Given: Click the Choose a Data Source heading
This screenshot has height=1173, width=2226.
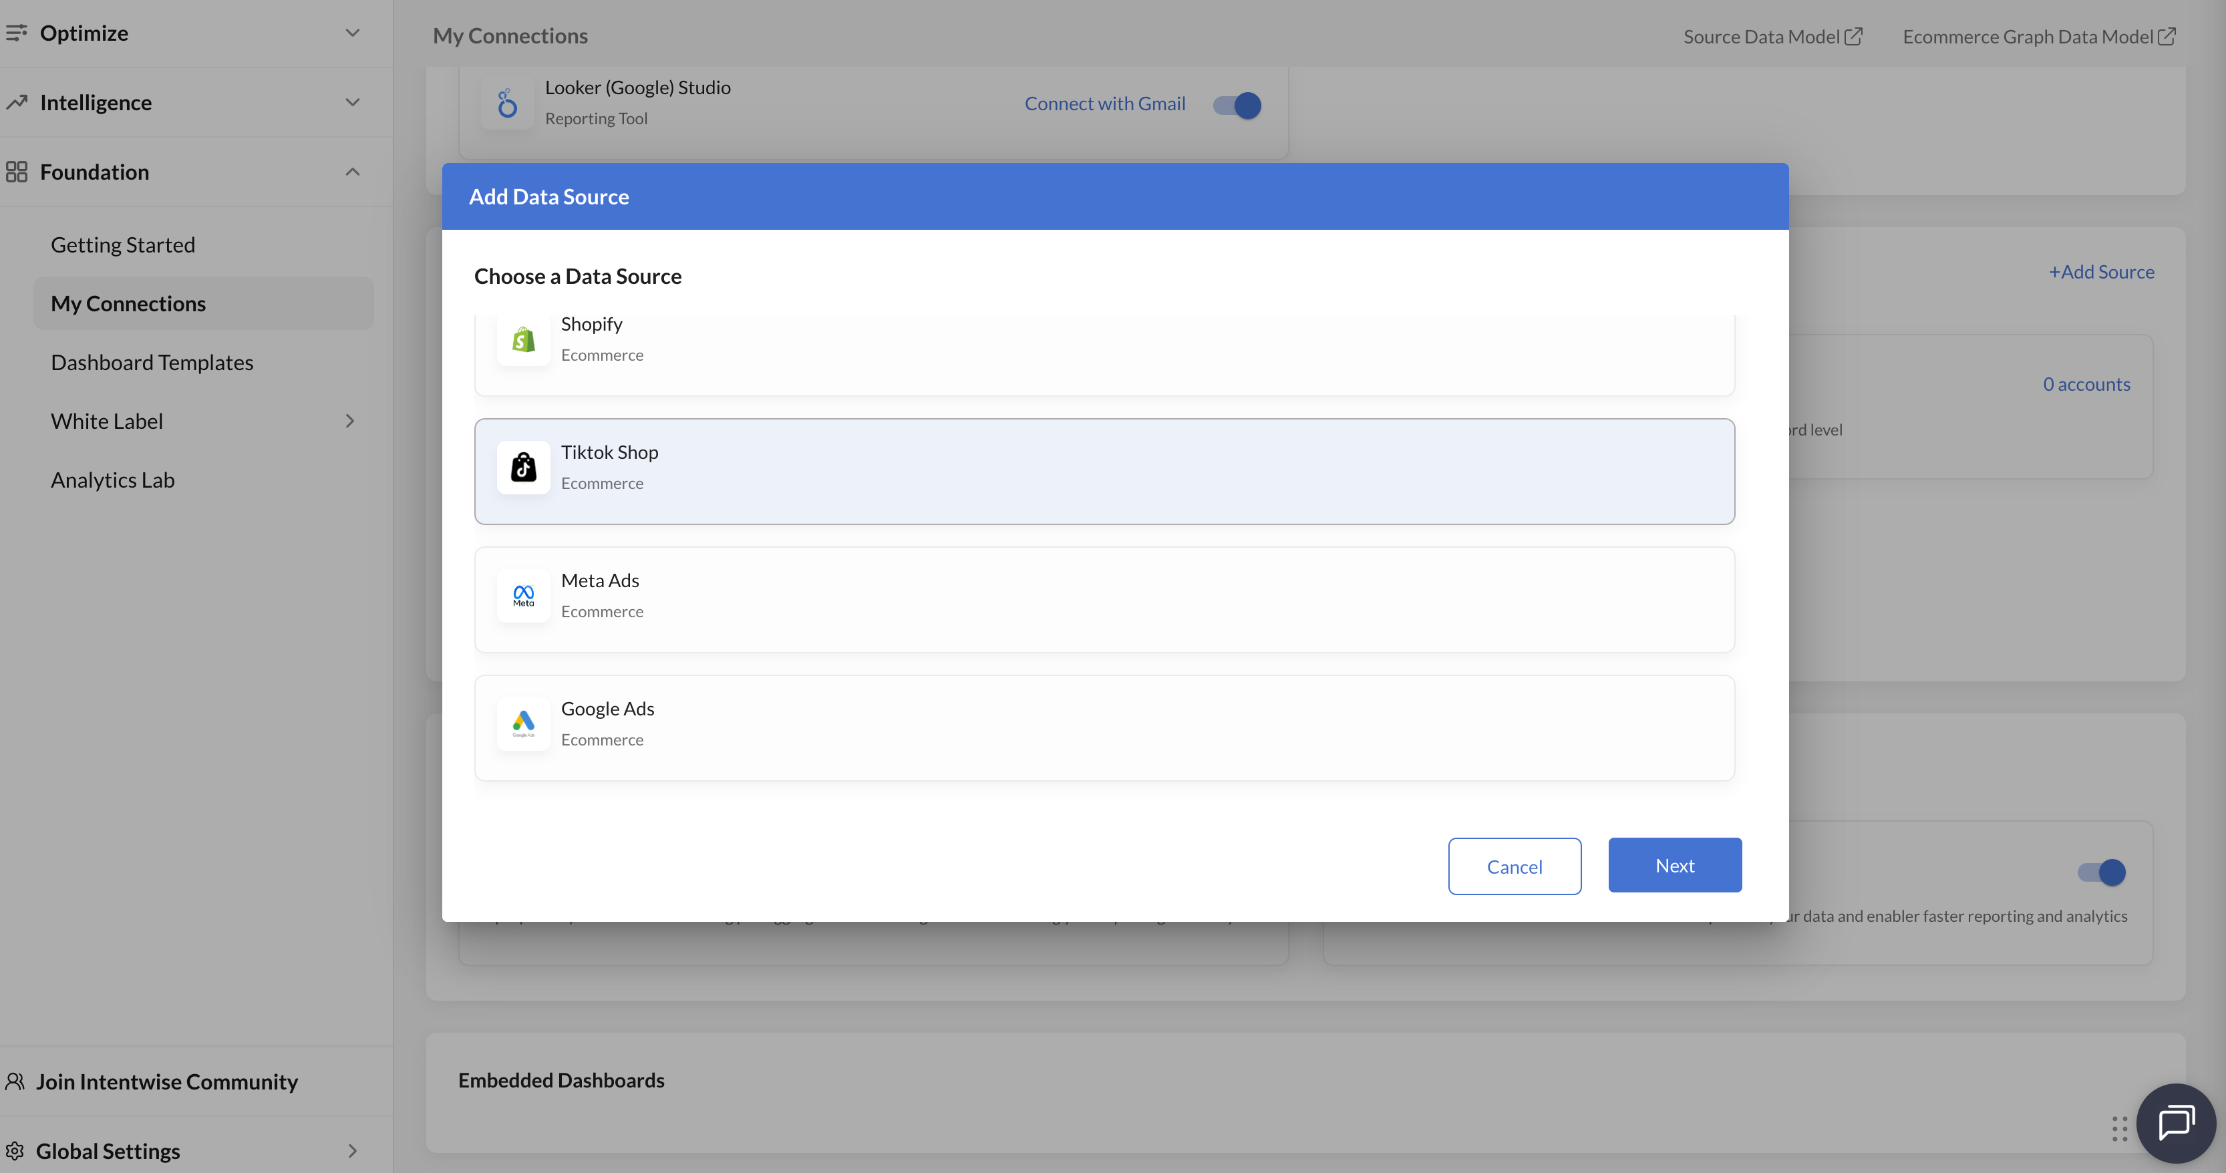Looking at the screenshot, I should (x=578, y=275).
